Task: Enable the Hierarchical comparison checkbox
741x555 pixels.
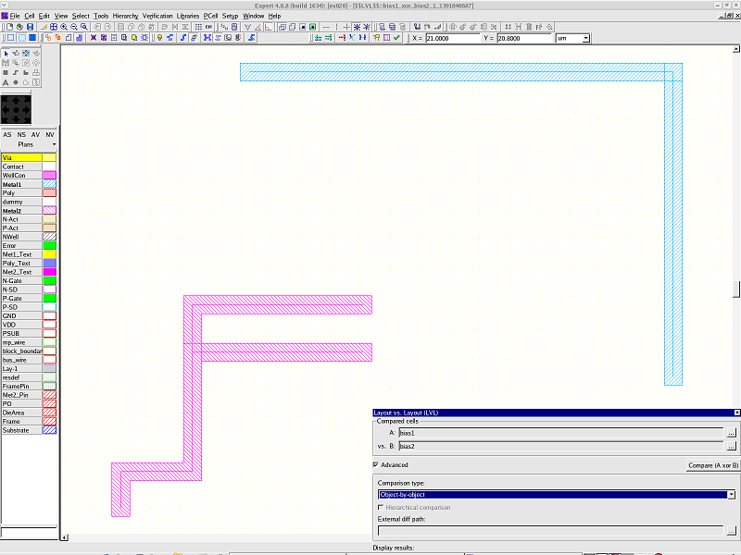Action: 381,507
